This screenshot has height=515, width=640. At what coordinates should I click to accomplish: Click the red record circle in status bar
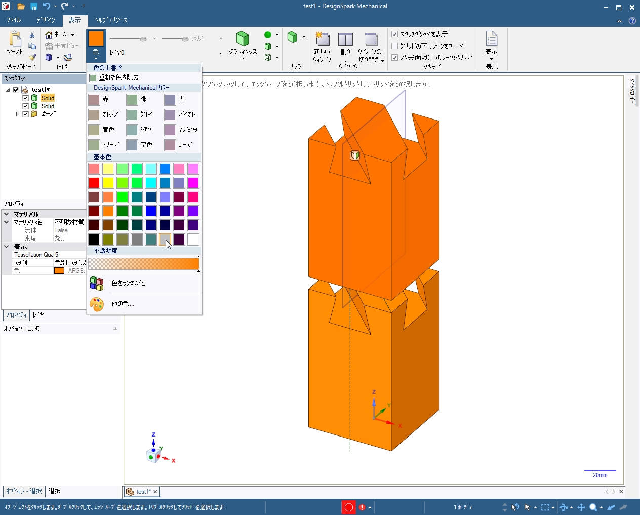pos(348,507)
